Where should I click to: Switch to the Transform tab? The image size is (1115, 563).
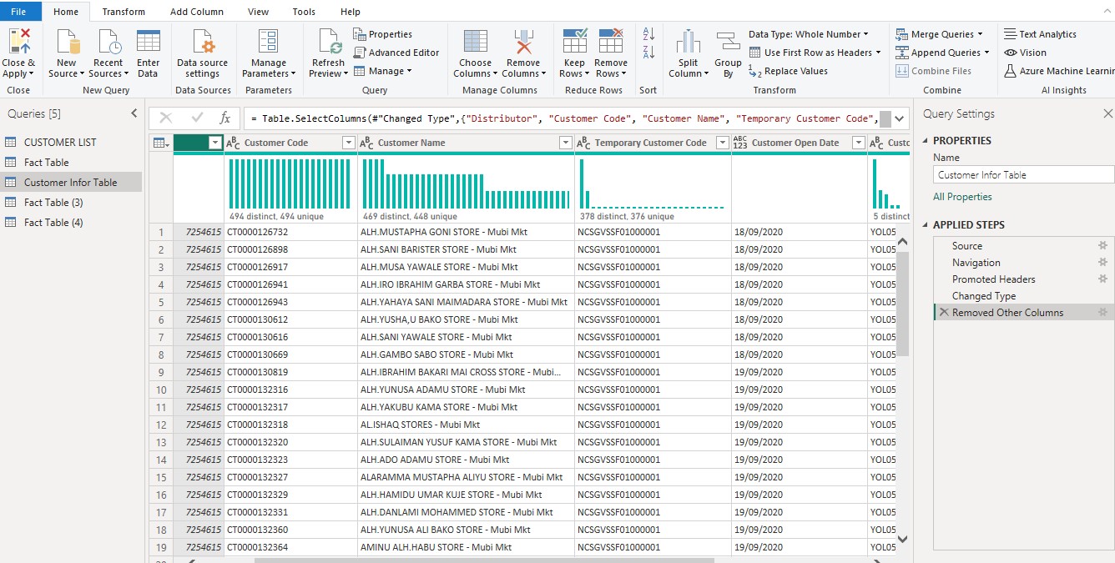click(x=124, y=12)
